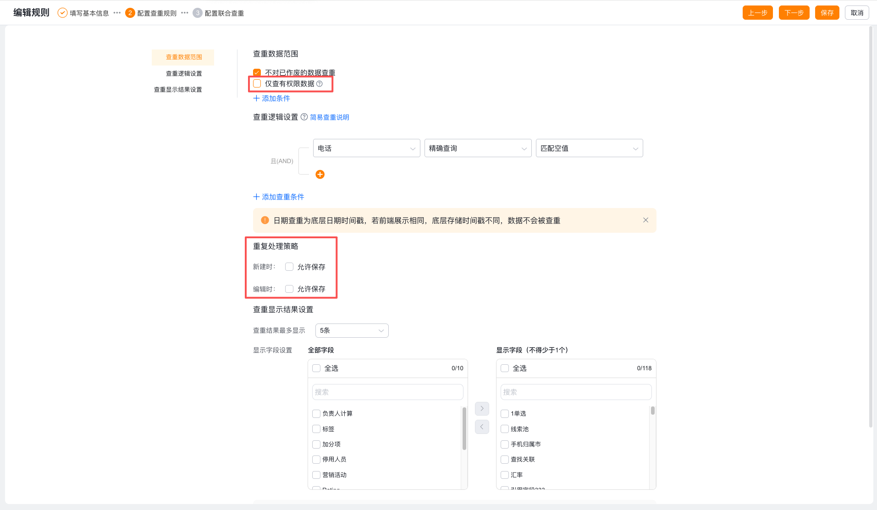The image size is (877, 510).
Task: Click 添加查重条件 link
Action: coord(279,197)
